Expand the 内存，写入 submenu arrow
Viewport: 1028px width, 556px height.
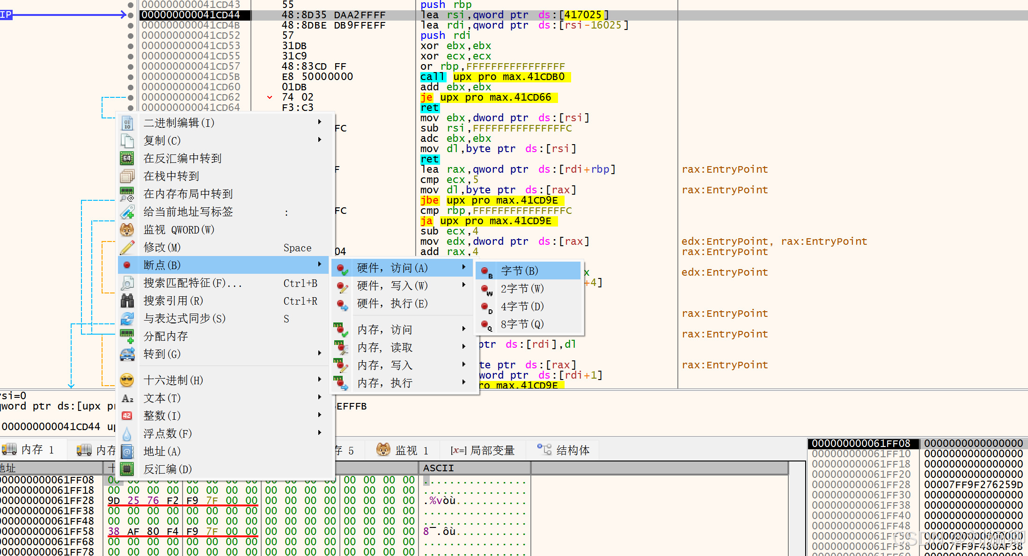[x=463, y=365]
